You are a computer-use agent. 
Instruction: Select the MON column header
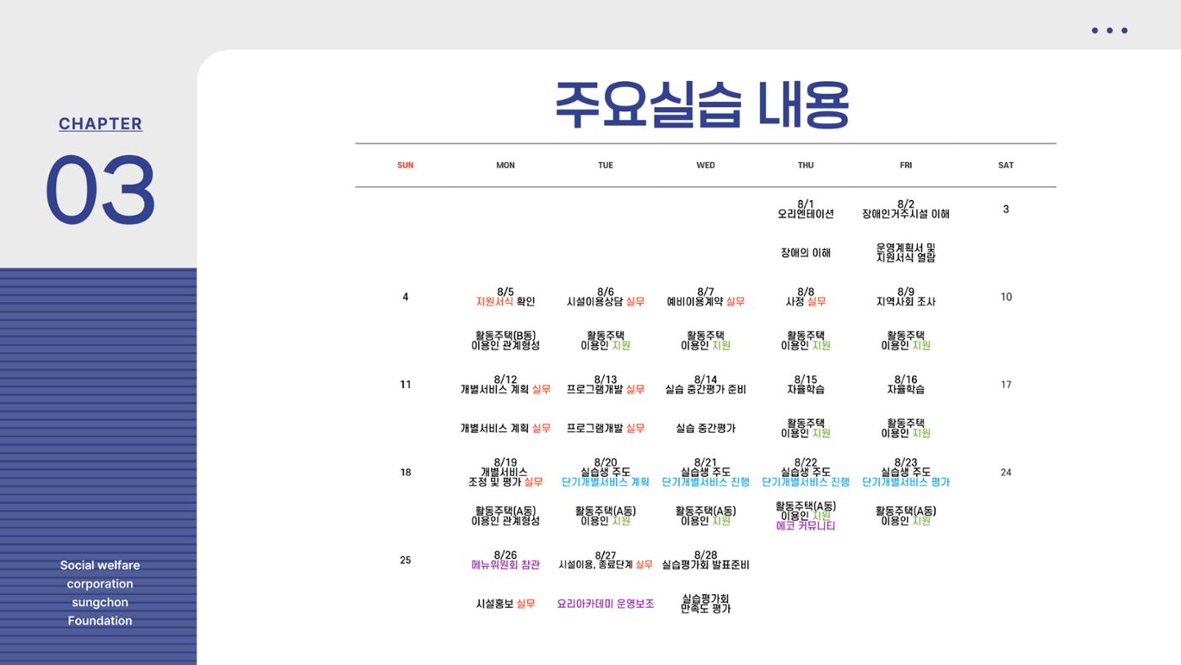505,165
